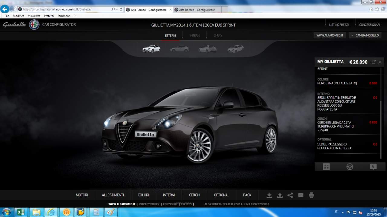387x217 pixels.
Task: Click the Alfa Romeo logo emblem
Action: pos(34,24)
